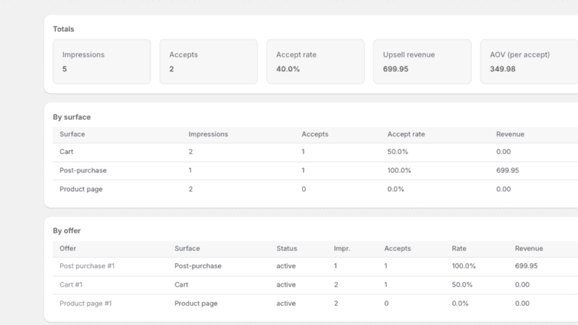Select the Post-purchase row label in By surface
578x325 pixels.
pos(83,170)
